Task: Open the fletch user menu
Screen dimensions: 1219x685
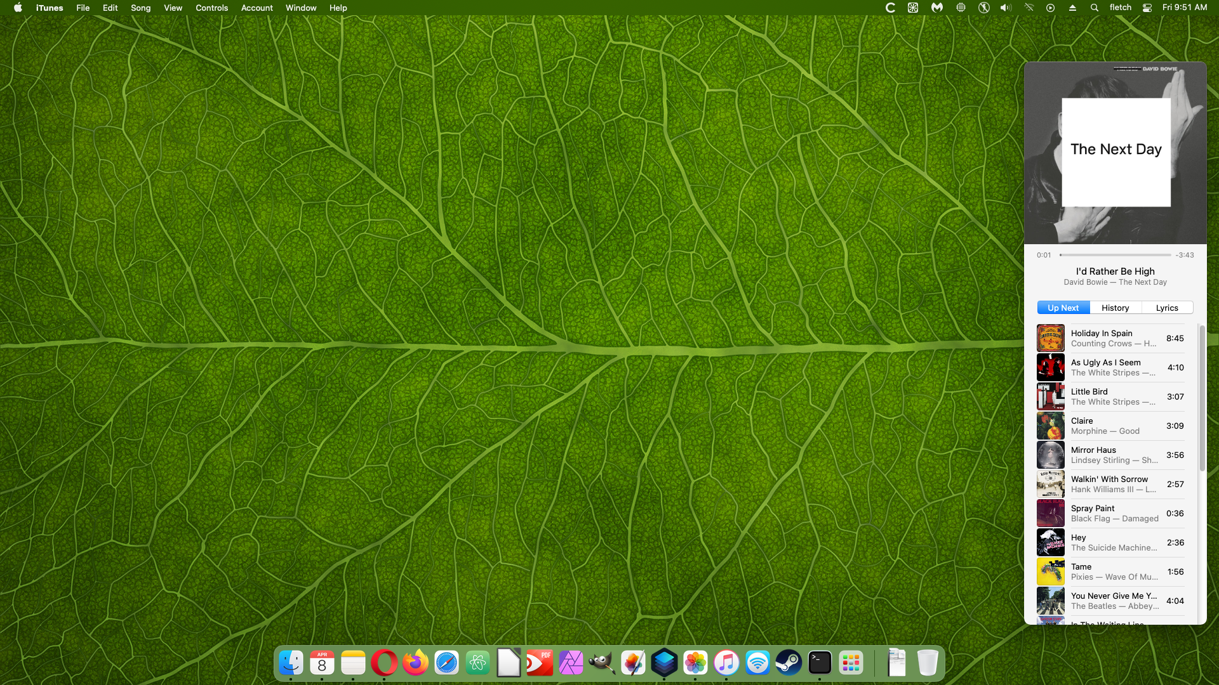Action: [1120, 8]
